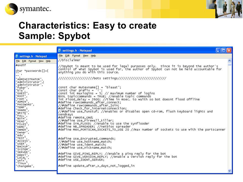Click //#define use_nickname_match line

(85, 148)
